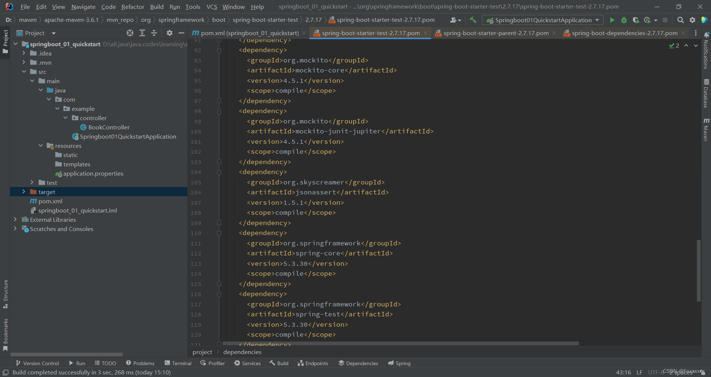
Task: Start debugging with the bug icon
Action: coord(624,20)
